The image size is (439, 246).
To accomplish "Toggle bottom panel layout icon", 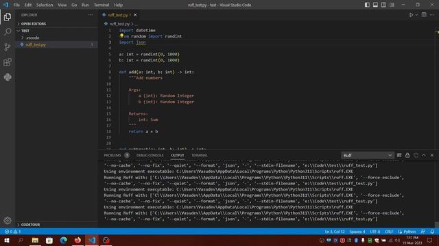I will 375,5.
